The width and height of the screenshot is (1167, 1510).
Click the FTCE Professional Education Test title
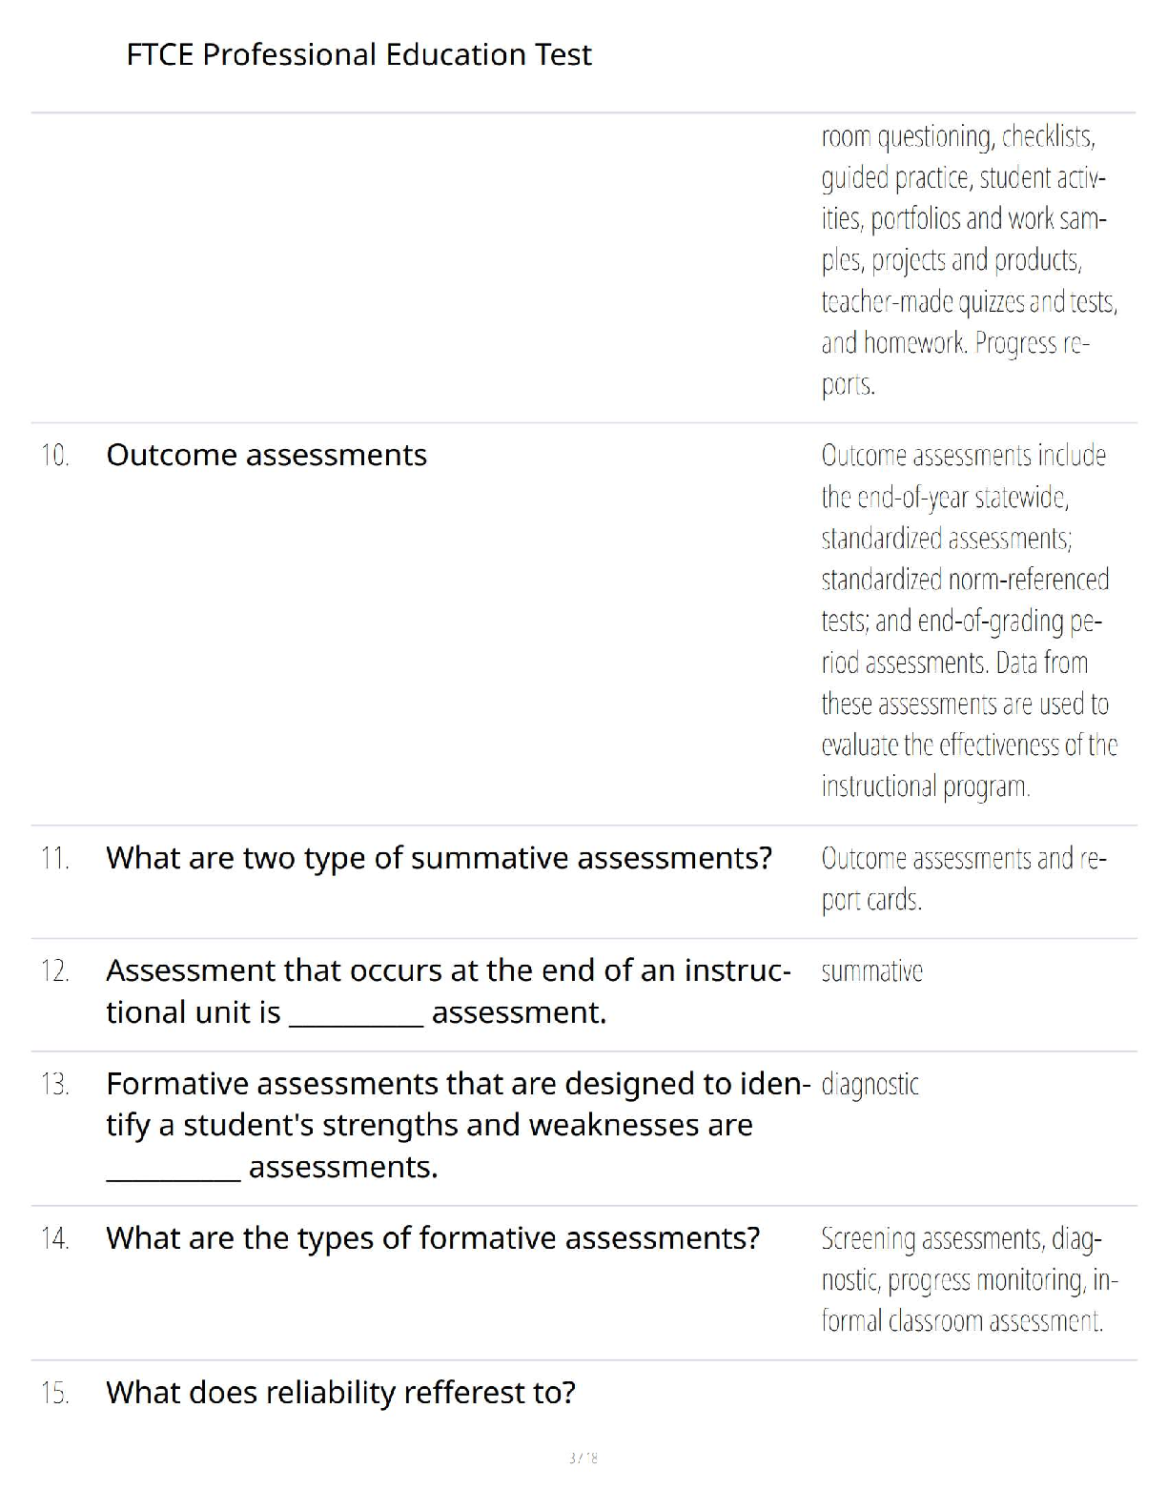coord(358,54)
